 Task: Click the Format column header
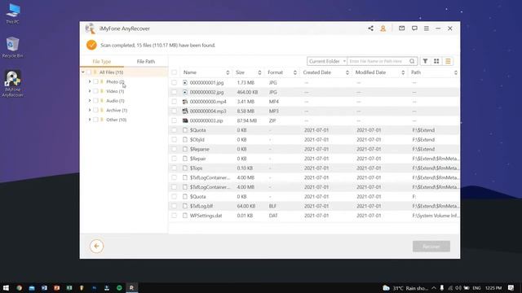(276, 72)
